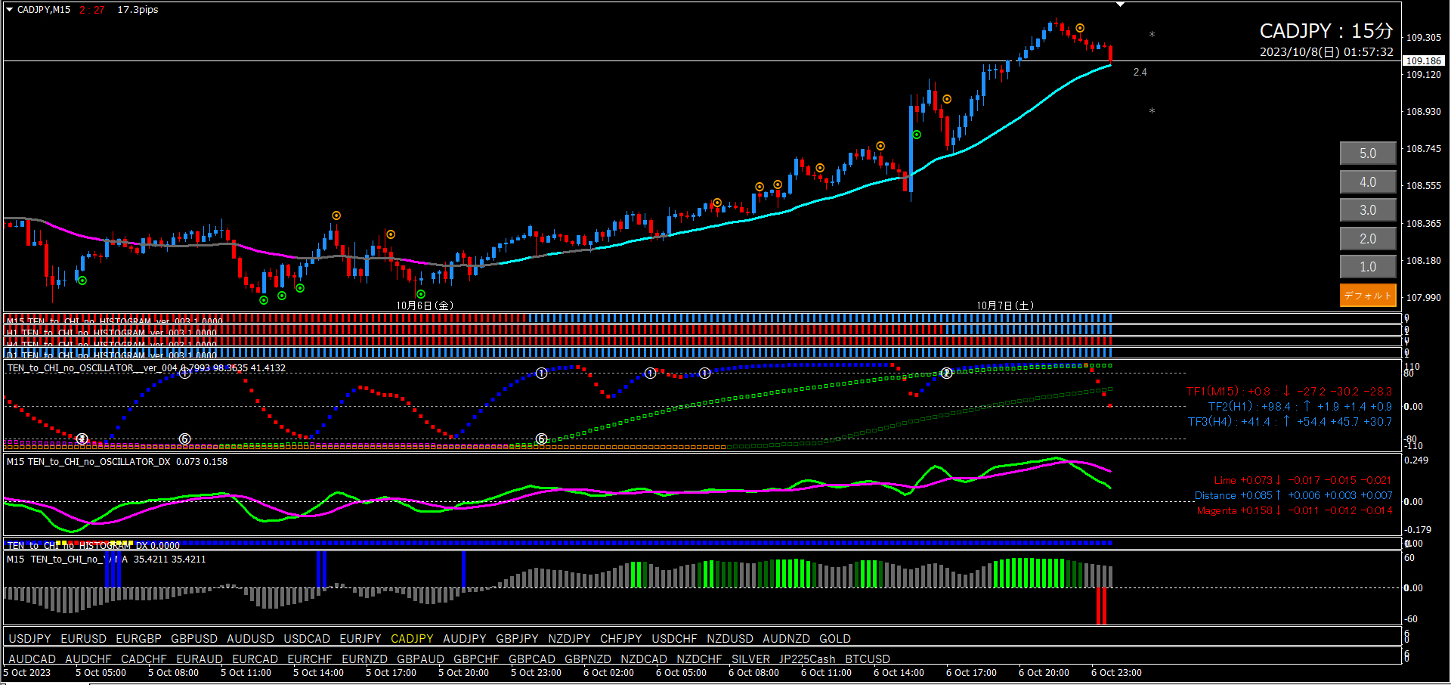1451x685 pixels.
Task: Open the CADJPY,M15 chart dropdown triangle
Action: [x=10, y=10]
